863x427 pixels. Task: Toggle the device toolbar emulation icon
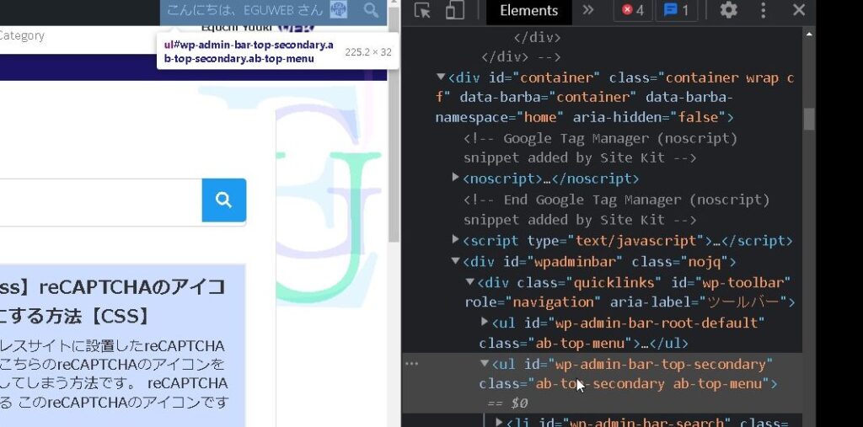454,11
